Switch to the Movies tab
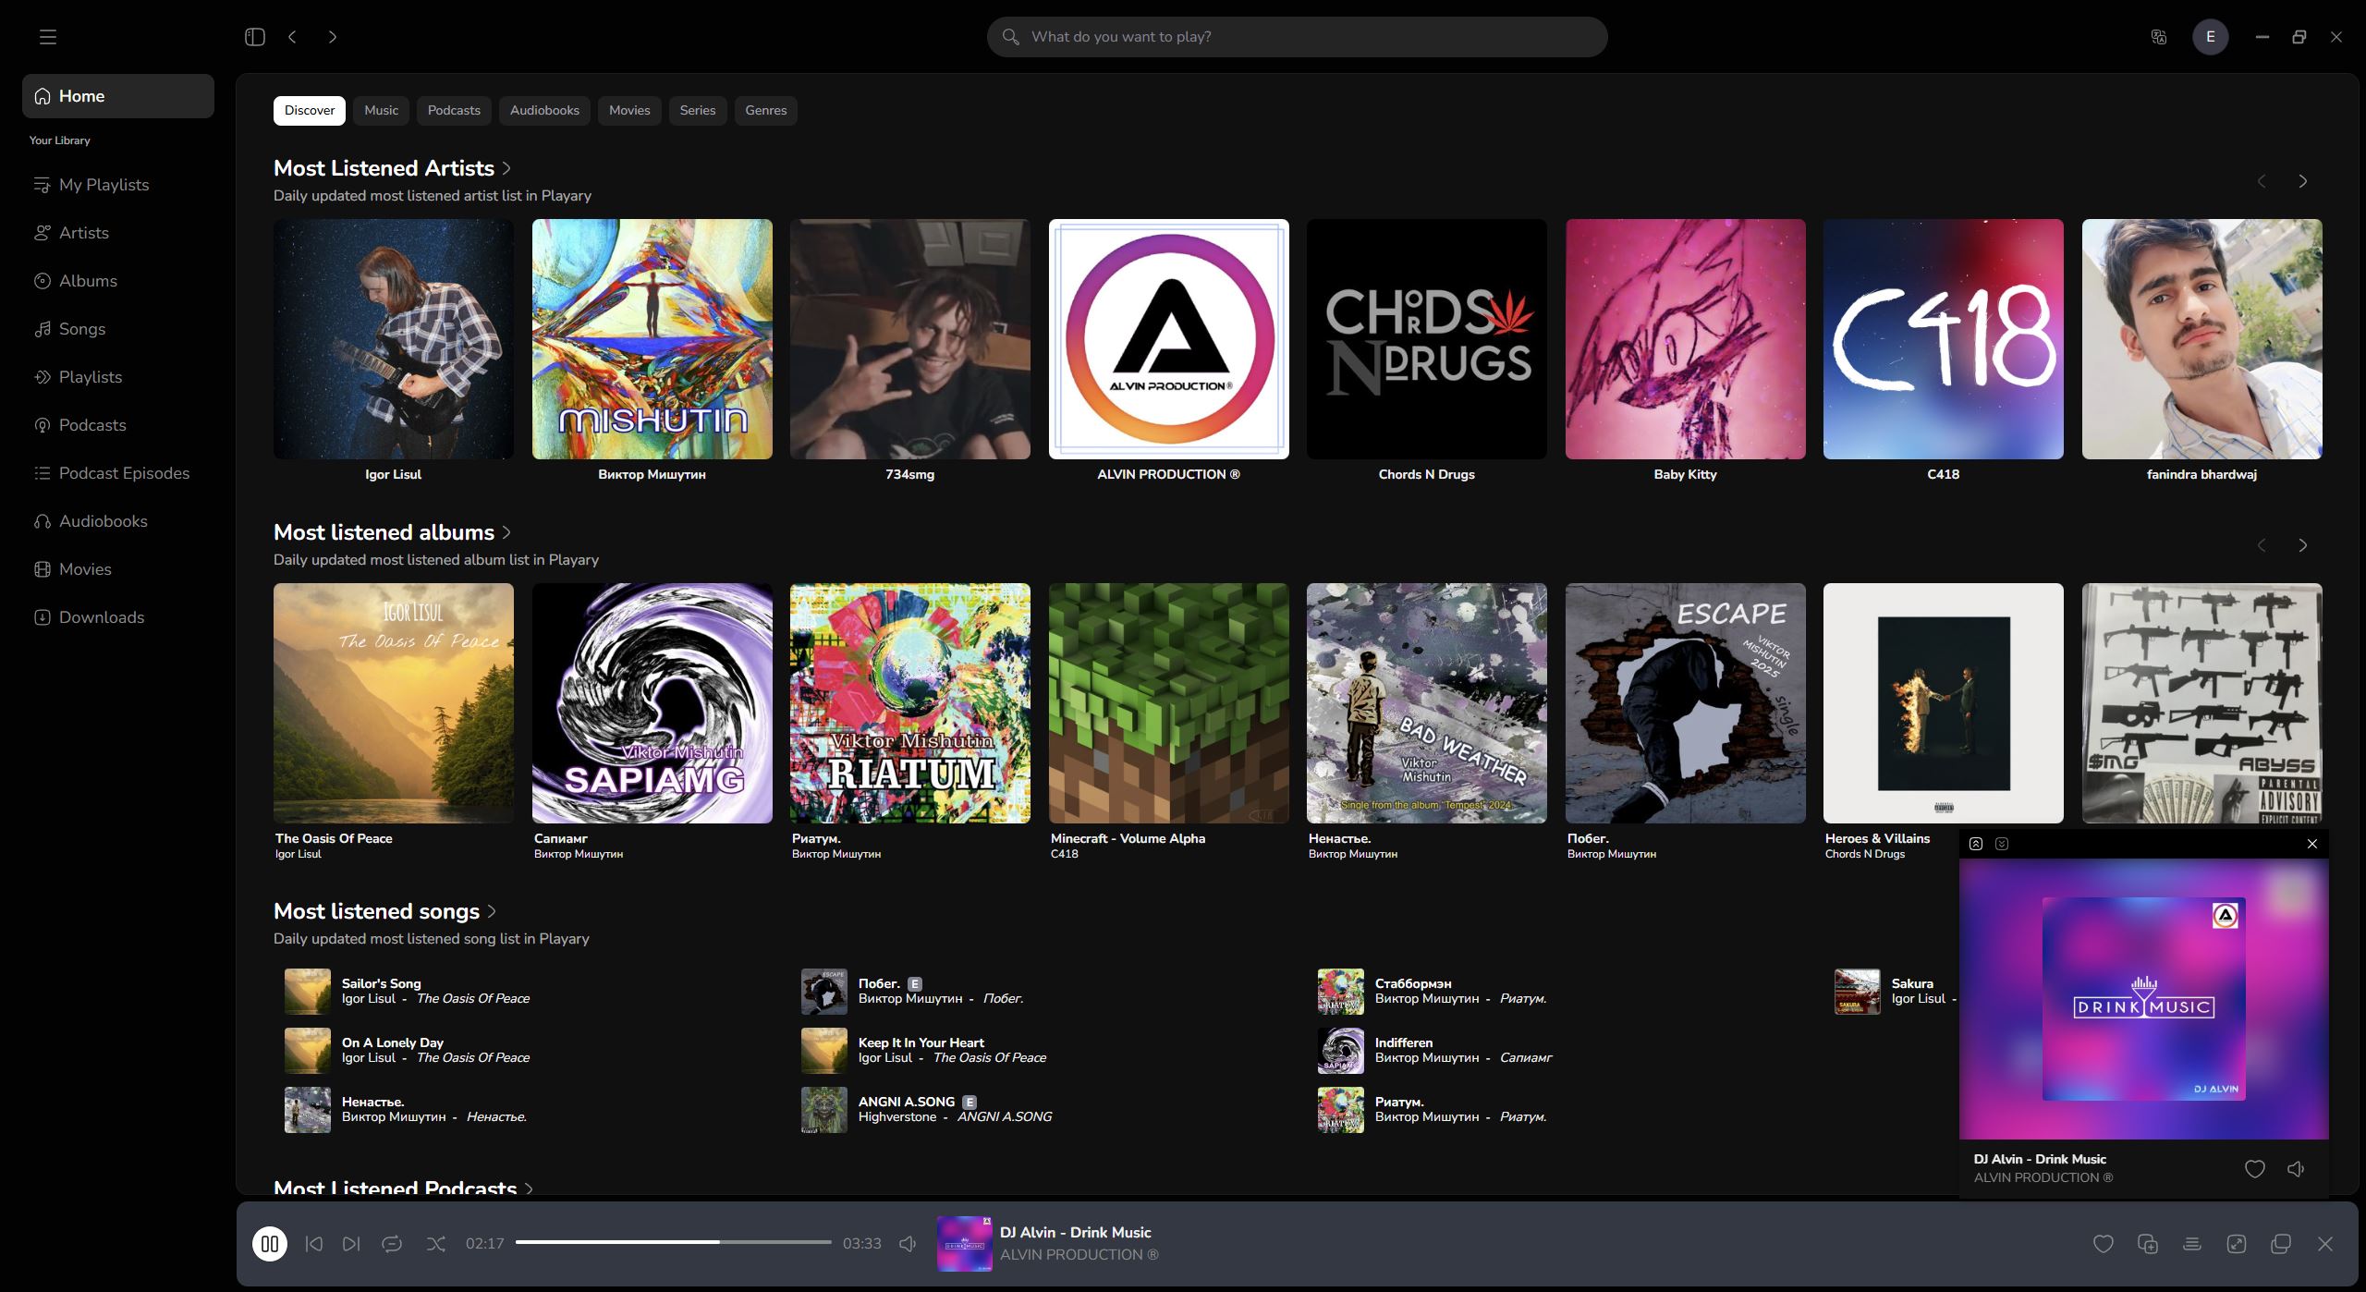This screenshot has height=1292, width=2366. (x=629, y=110)
